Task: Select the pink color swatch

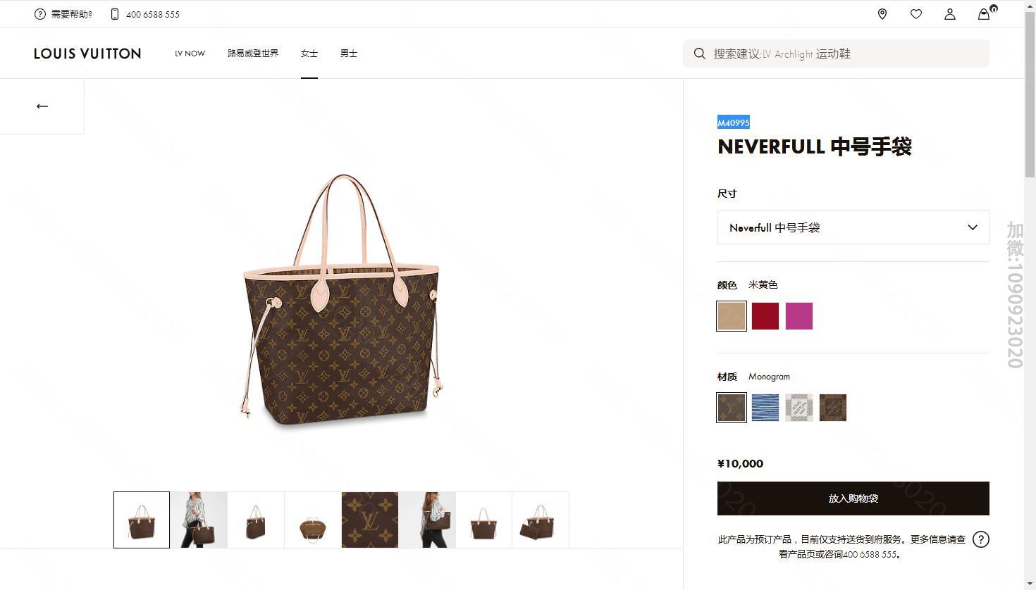Action: pos(799,316)
